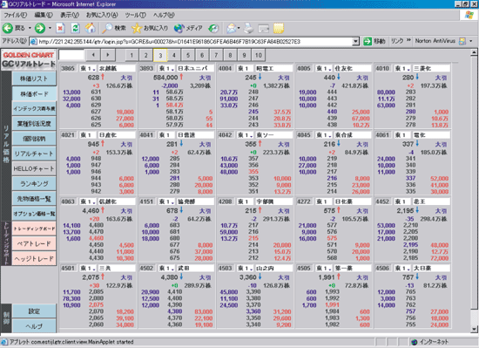Open ヘルプ help button in the sidebar
Image resolution: width=479 pixels, height=348 pixels.
(34, 326)
